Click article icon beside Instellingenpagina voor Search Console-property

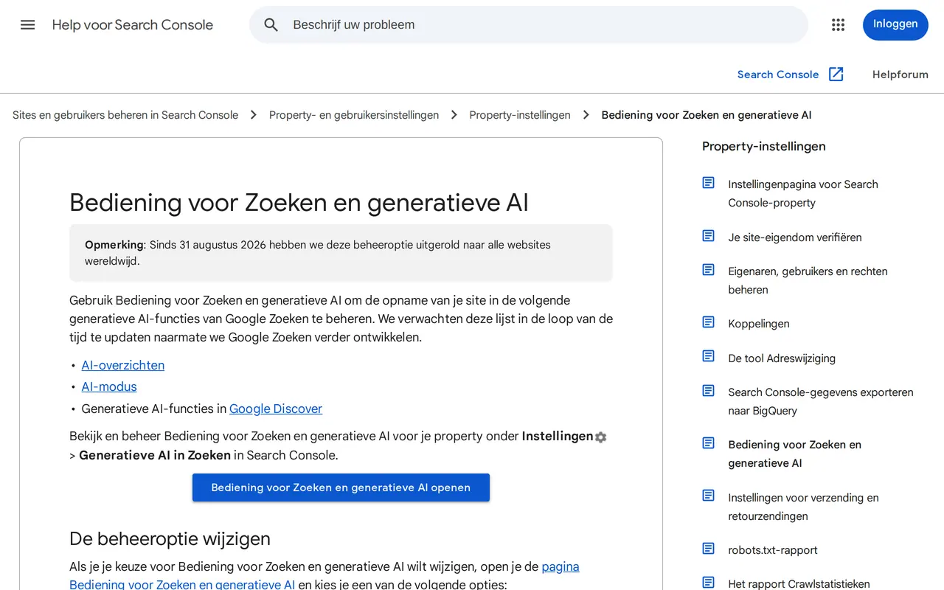coord(708,183)
